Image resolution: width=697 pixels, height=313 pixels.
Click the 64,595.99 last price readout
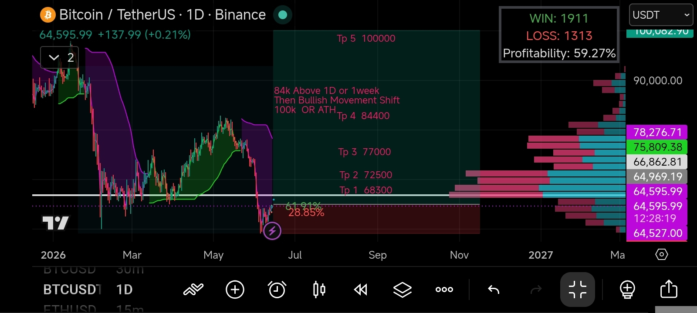tap(66, 35)
